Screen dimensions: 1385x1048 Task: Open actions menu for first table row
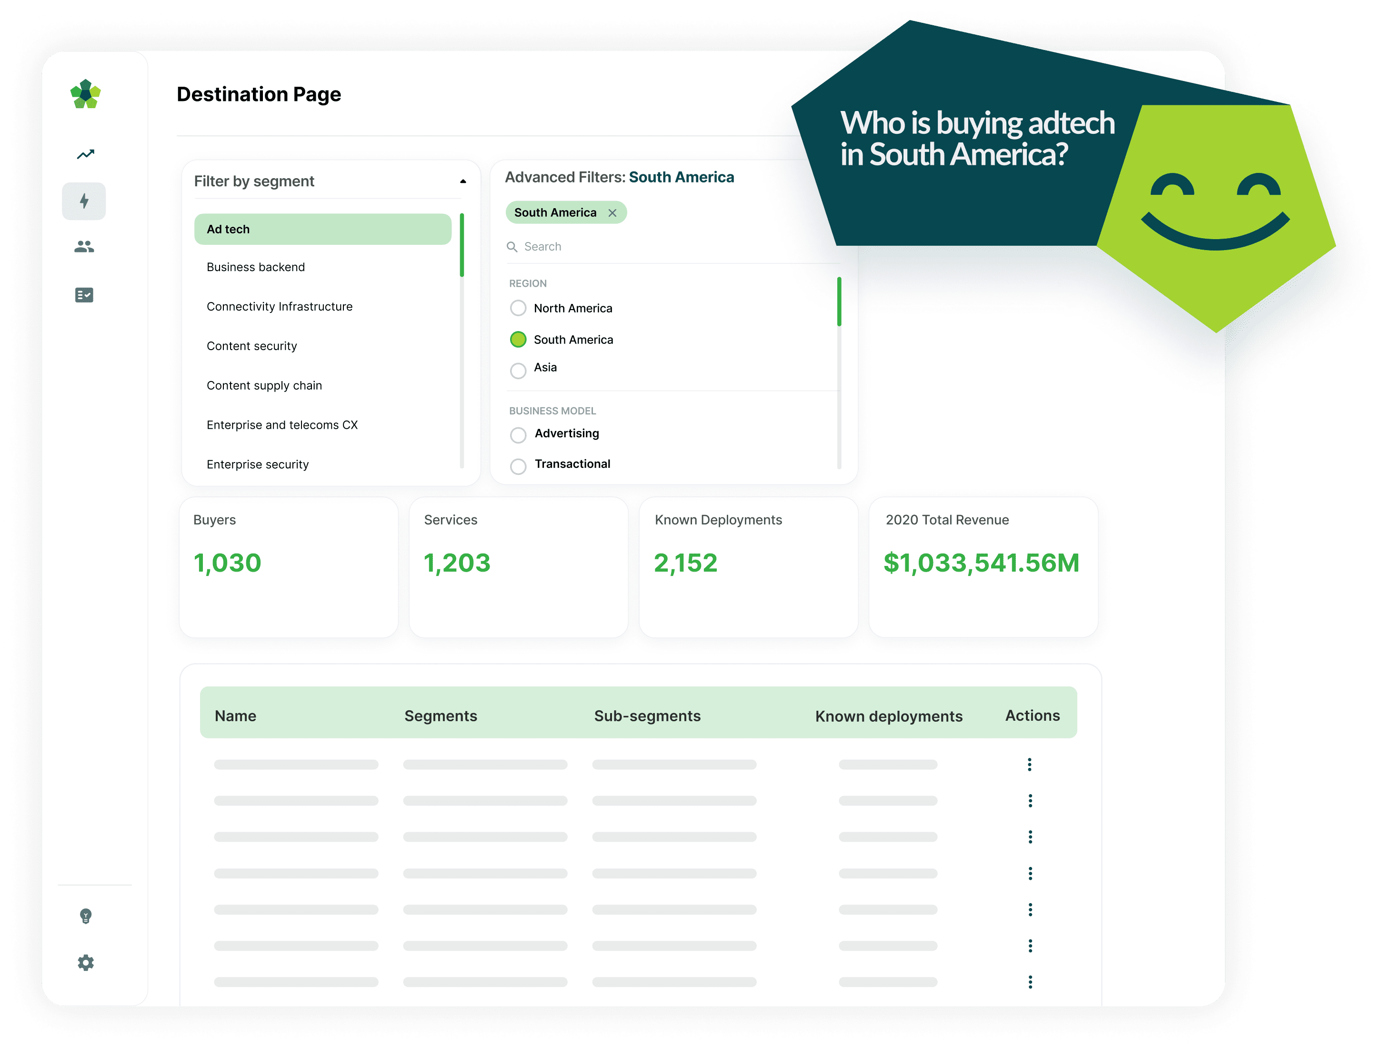click(x=1029, y=764)
